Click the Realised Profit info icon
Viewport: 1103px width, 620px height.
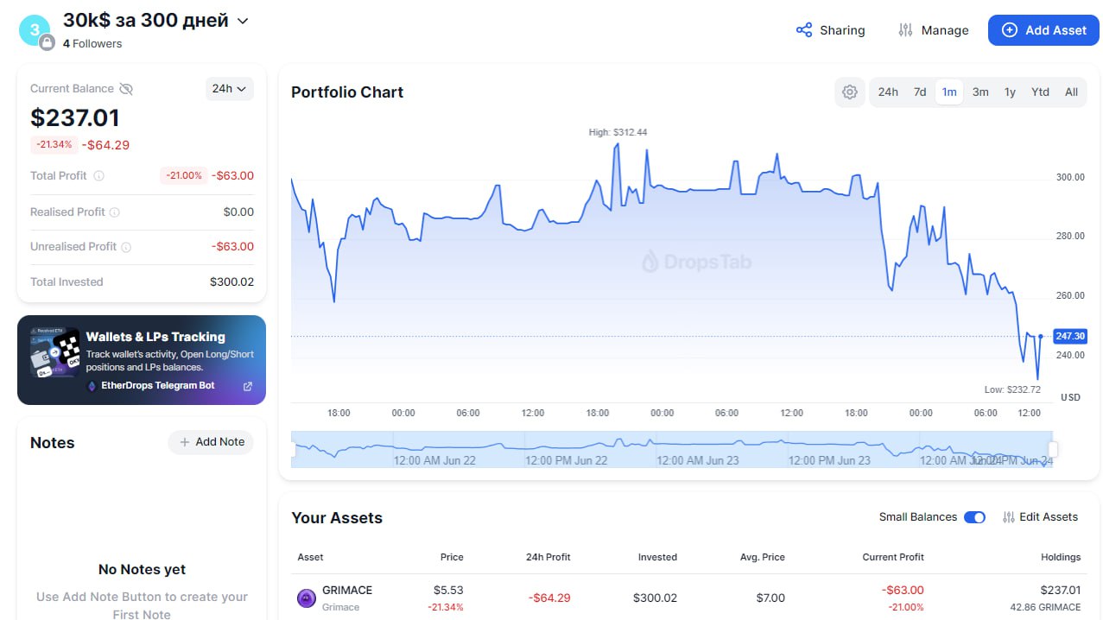pos(115,212)
